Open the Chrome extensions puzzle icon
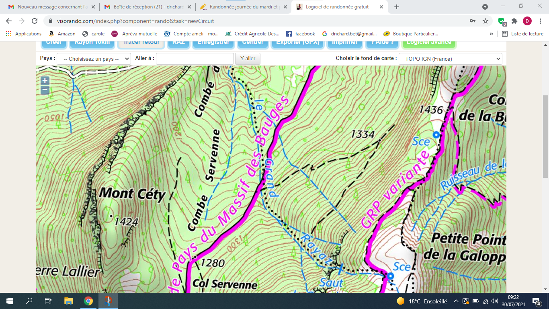The width and height of the screenshot is (549, 309). click(x=514, y=21)
